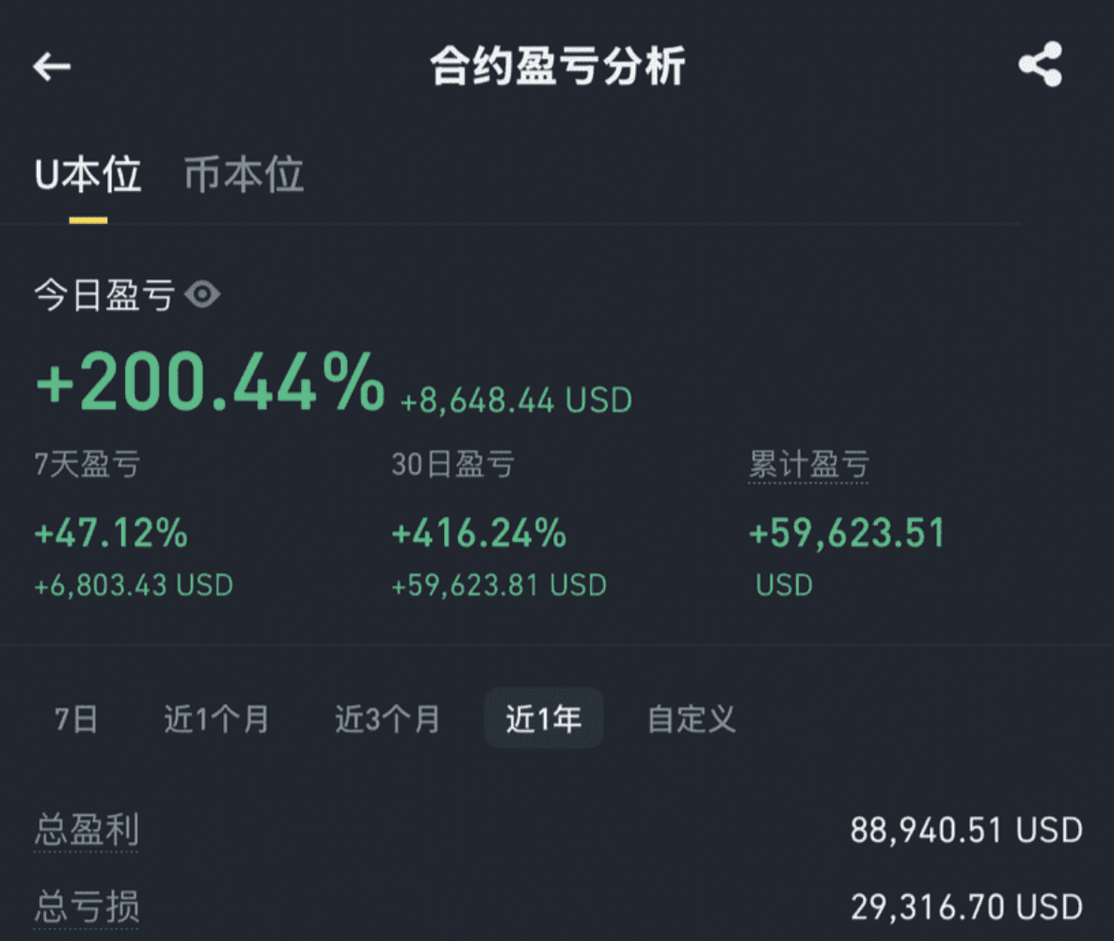Toggle the eye icon next to 今日盈亏
Viewport: 1114px width, 941px height.
[x=202, y=295]
